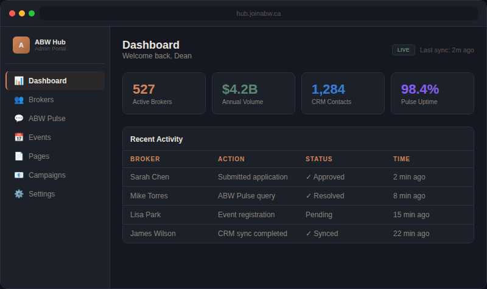The width and height of the screenshot is (487, 289).
Task: Click the 15 min ago time cell
Action: click(412, 215)
